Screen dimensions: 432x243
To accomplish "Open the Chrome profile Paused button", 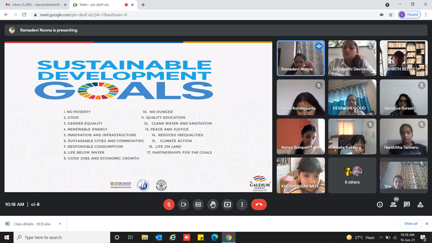I will [x=409, y=15].
